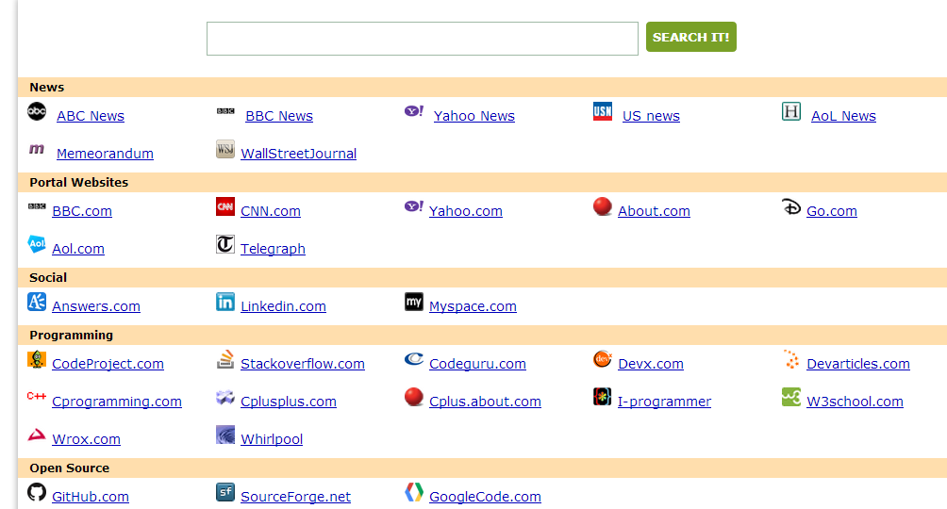
Task: Click the Yahoo.com purple icon
Action: coord(414,206)
